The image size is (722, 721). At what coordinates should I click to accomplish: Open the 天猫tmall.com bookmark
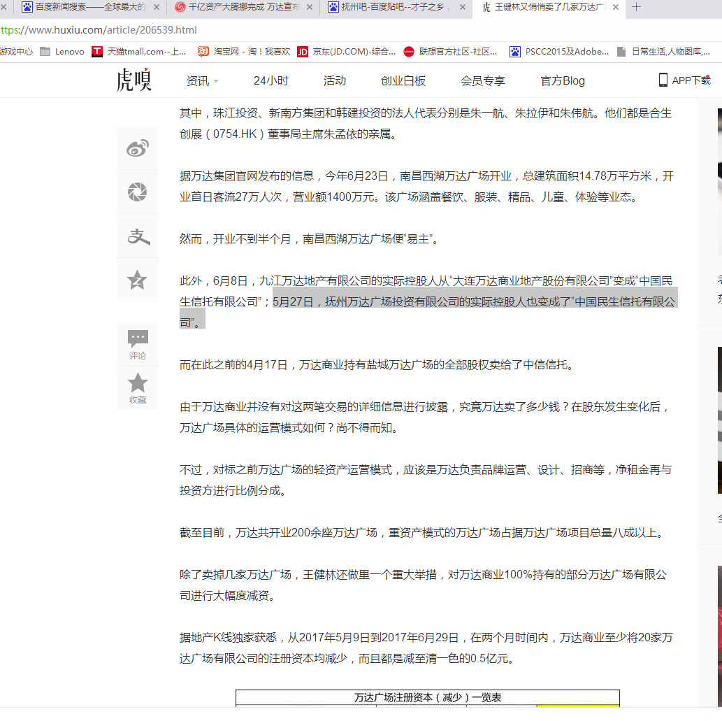point(139,52)
